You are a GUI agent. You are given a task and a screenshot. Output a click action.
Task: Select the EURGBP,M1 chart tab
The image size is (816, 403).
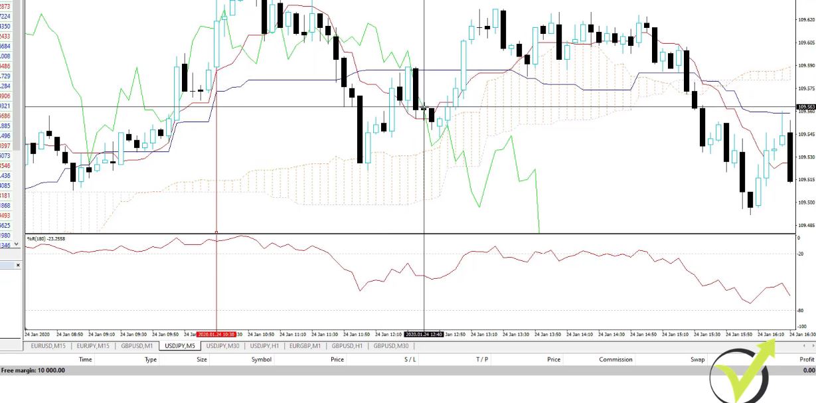305,346
